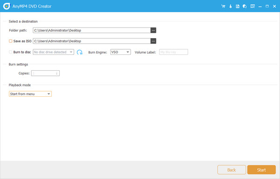Open the shopping cart purchase icon
The width and height of the screenshot is (280, 179).
point(223,7)
